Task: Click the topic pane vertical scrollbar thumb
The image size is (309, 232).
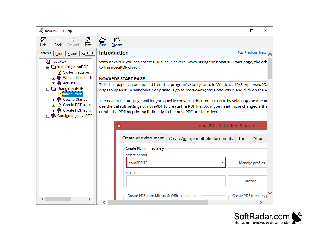Action: pyautogui.click(x=270, y=68)
